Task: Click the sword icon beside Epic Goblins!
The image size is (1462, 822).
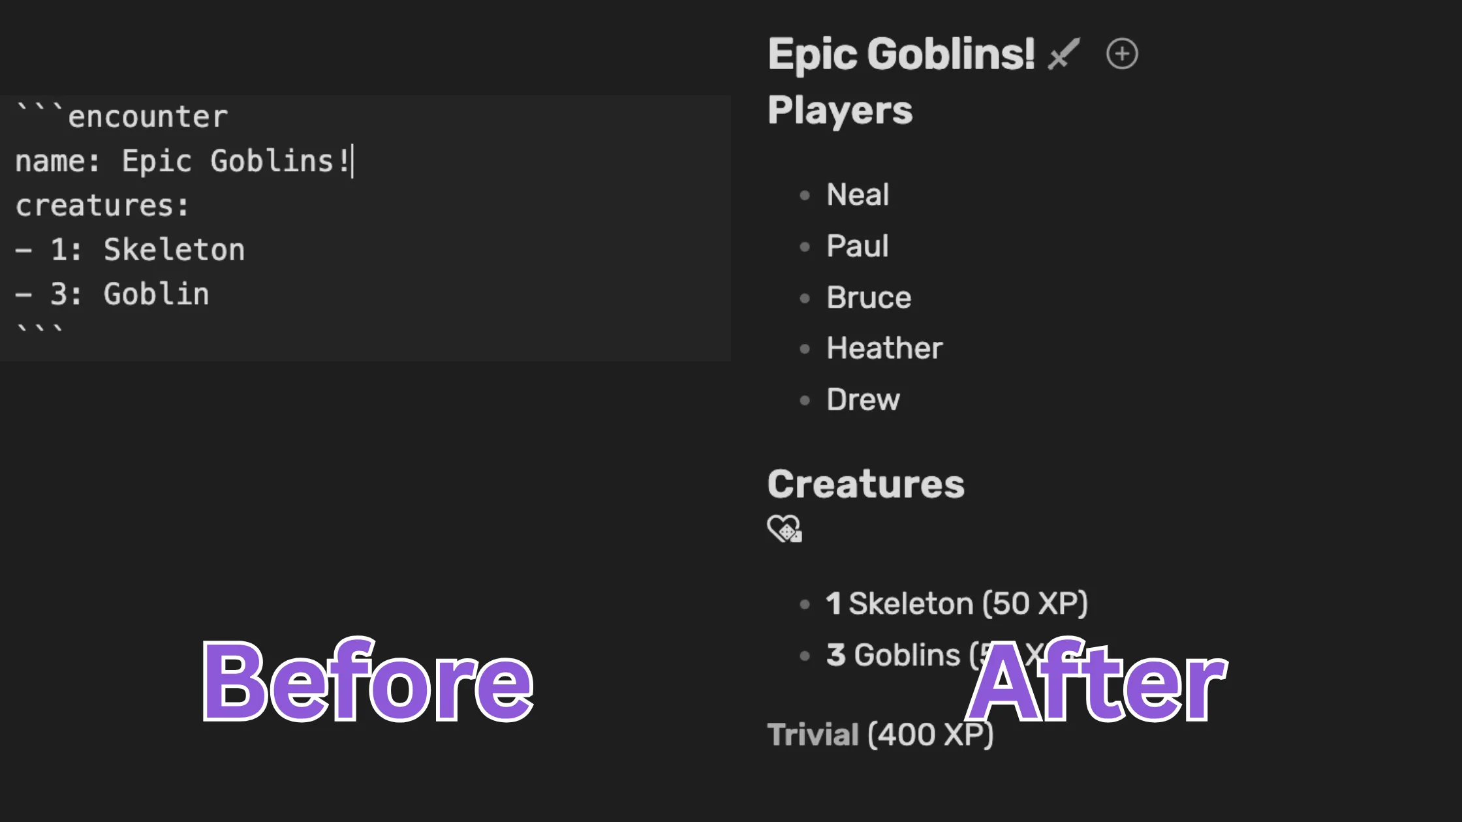Action: 1064,53
